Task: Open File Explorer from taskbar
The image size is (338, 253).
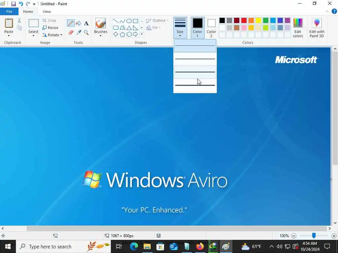Action: coord(147,246)
